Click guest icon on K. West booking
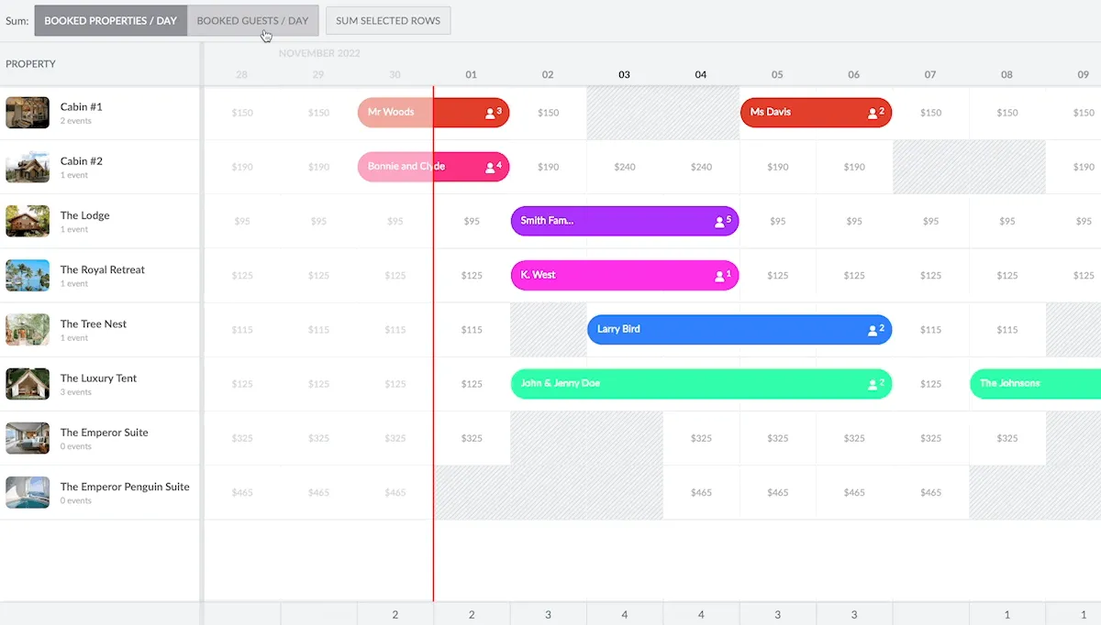This screenshot has width=1101, height=625. [x=719, y=275]
